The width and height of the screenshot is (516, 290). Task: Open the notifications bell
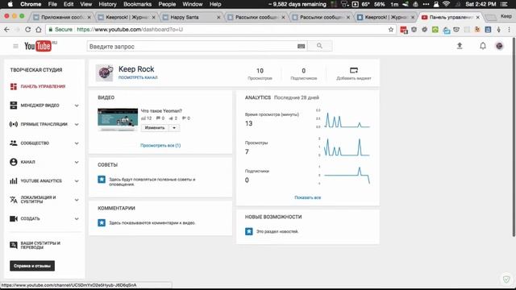click(x=482, y=46)
